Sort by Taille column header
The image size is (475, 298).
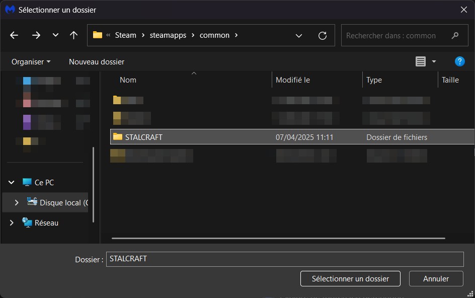[x=450, y=80]
